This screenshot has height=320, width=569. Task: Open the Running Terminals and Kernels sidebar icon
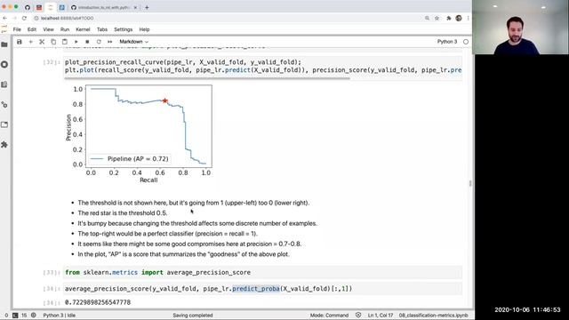(4, 65)
